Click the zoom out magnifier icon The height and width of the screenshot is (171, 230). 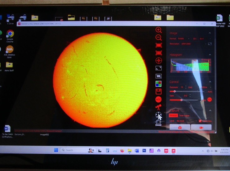click(159, 38)
